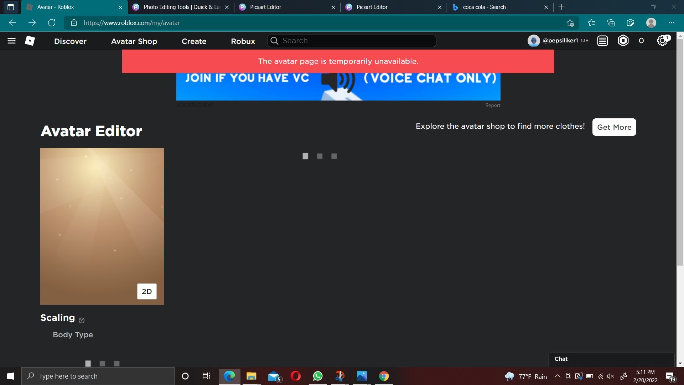The image size is (684, 385).
Task: Open the Roblox hamburger navigation menu
Action: [11, 41]
